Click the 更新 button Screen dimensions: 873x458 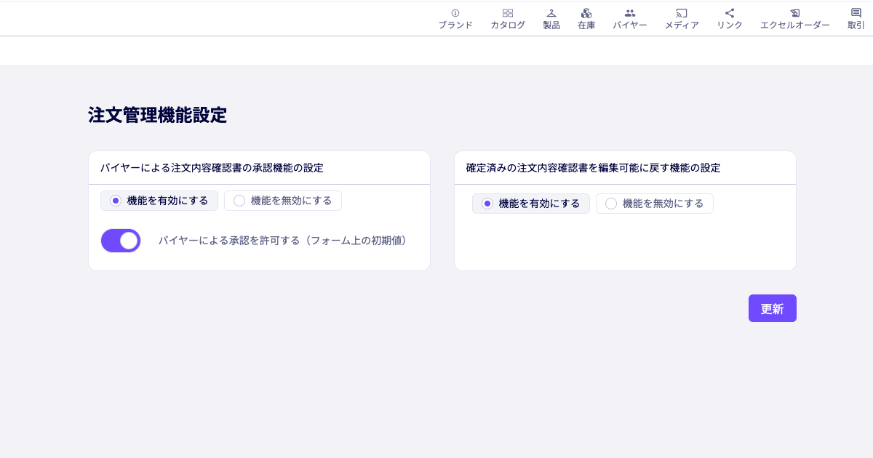point(773,308)
